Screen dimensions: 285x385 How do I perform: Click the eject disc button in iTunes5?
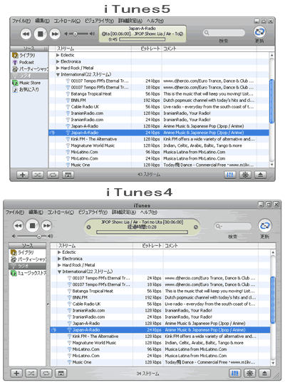(x=260, y=175)
